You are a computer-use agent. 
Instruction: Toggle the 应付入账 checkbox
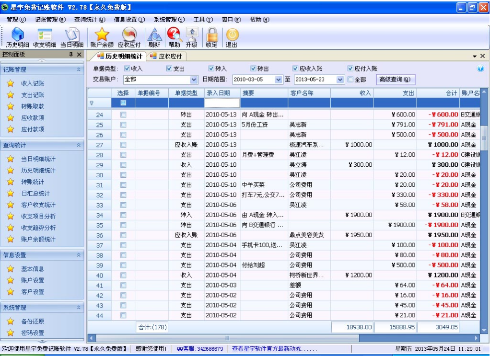pyautogui.click(x=350, y=69)
